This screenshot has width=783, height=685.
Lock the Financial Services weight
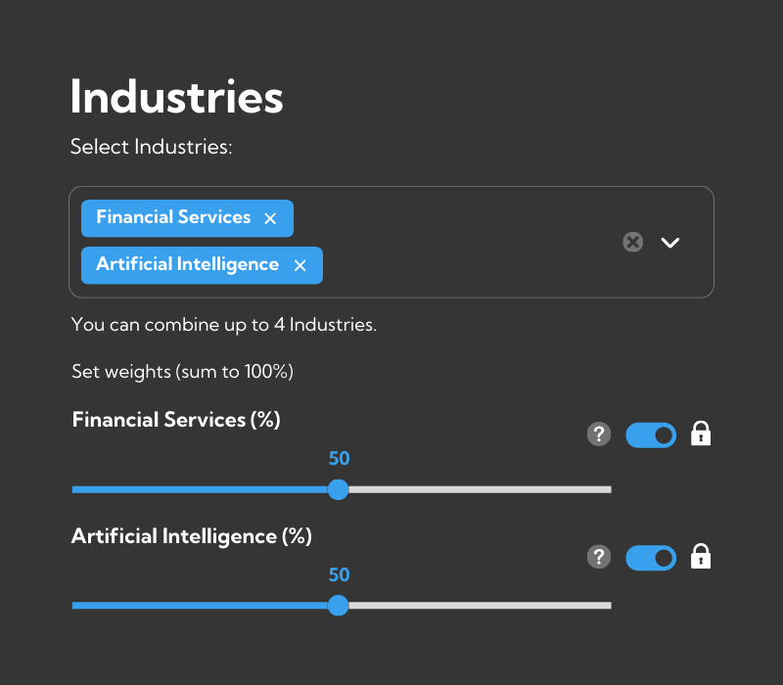701,434
